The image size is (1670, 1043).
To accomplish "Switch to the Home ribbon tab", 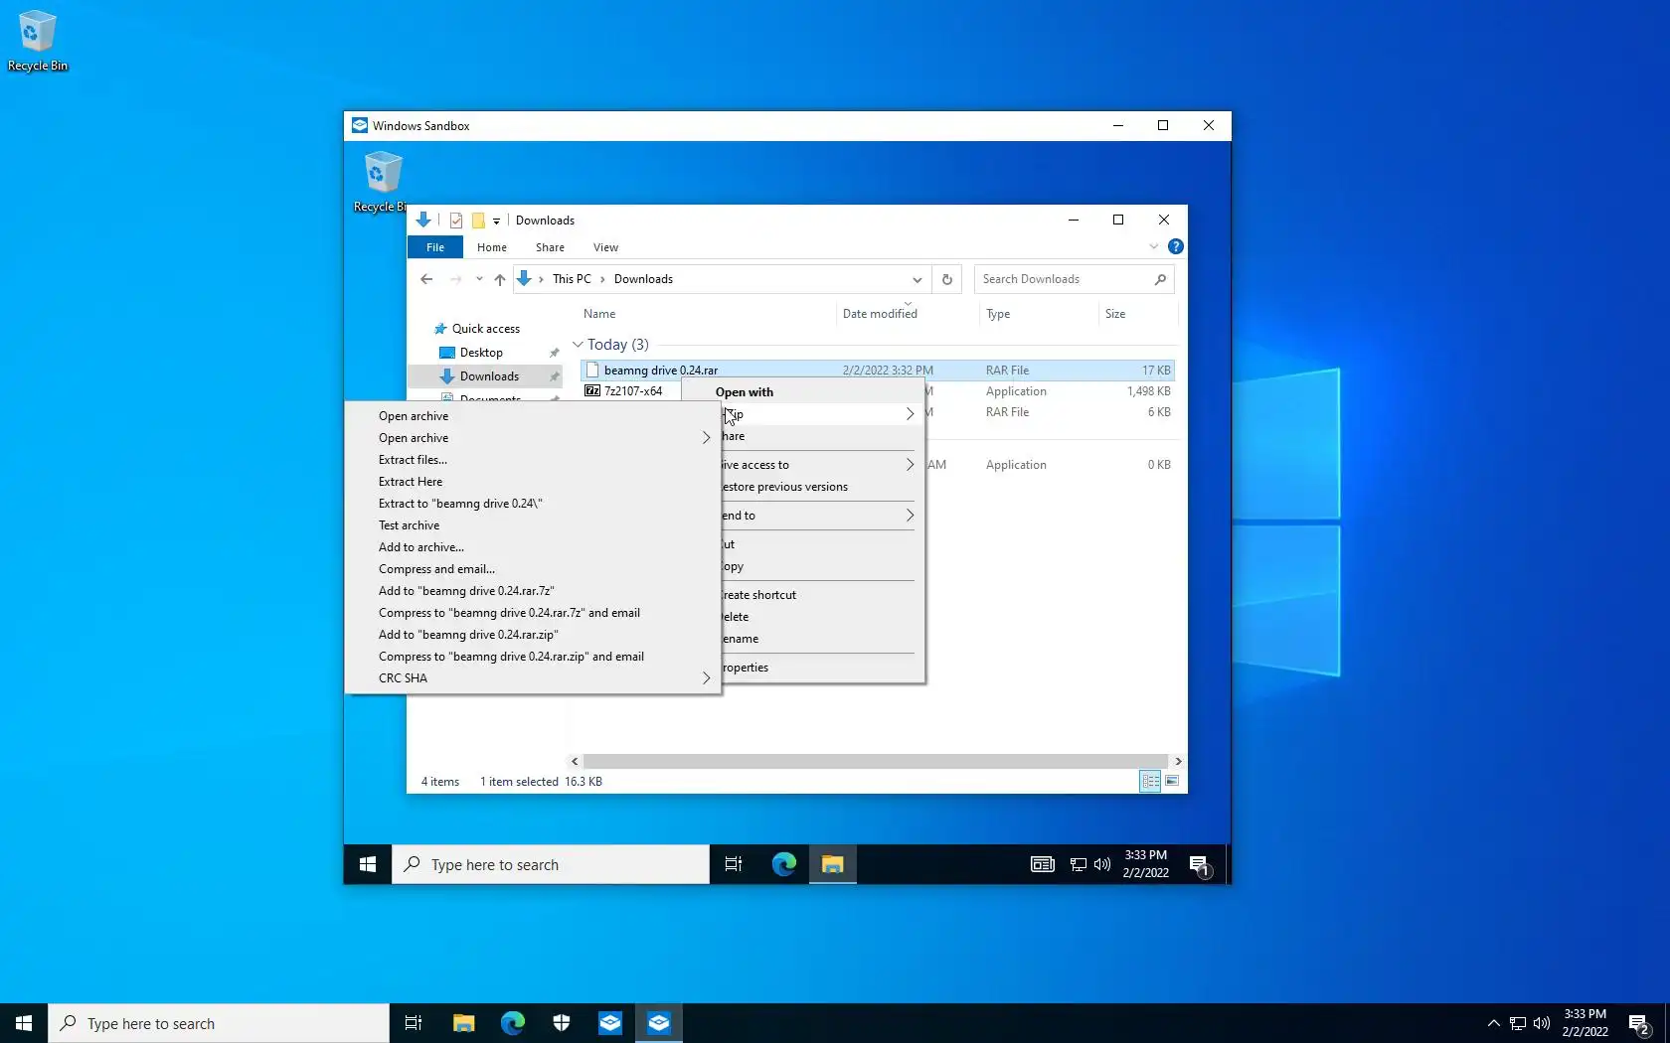I will click(491, 247).
